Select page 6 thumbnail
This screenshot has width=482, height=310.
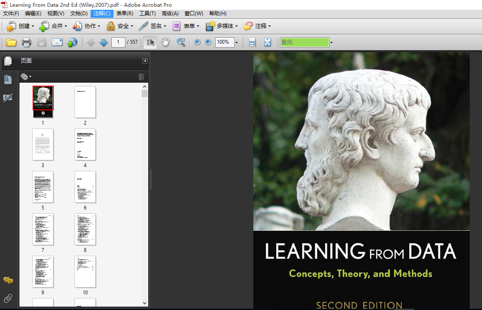[85, 187]
